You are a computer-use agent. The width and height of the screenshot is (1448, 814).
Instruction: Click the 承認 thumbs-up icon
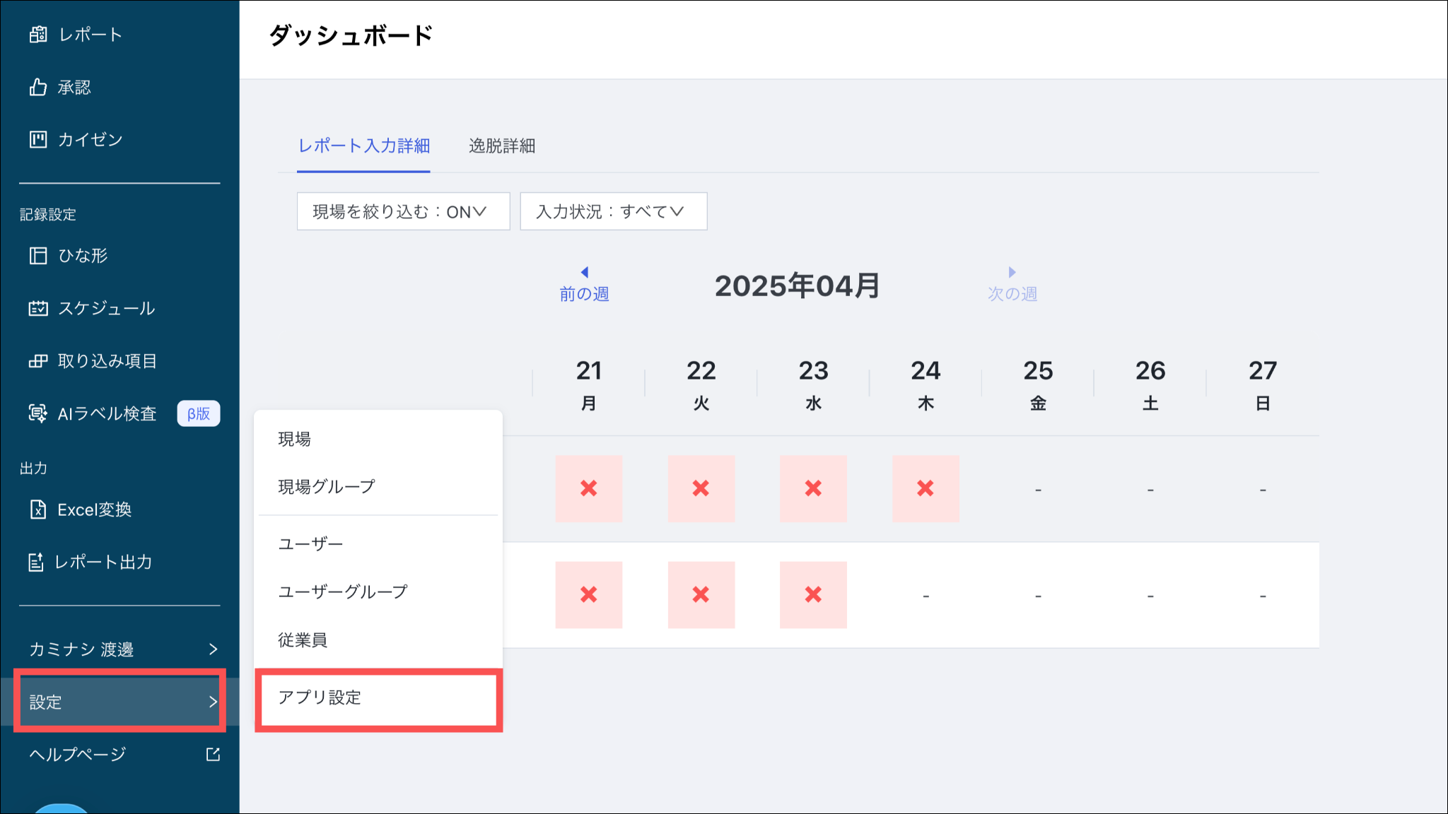pos(38,87)
